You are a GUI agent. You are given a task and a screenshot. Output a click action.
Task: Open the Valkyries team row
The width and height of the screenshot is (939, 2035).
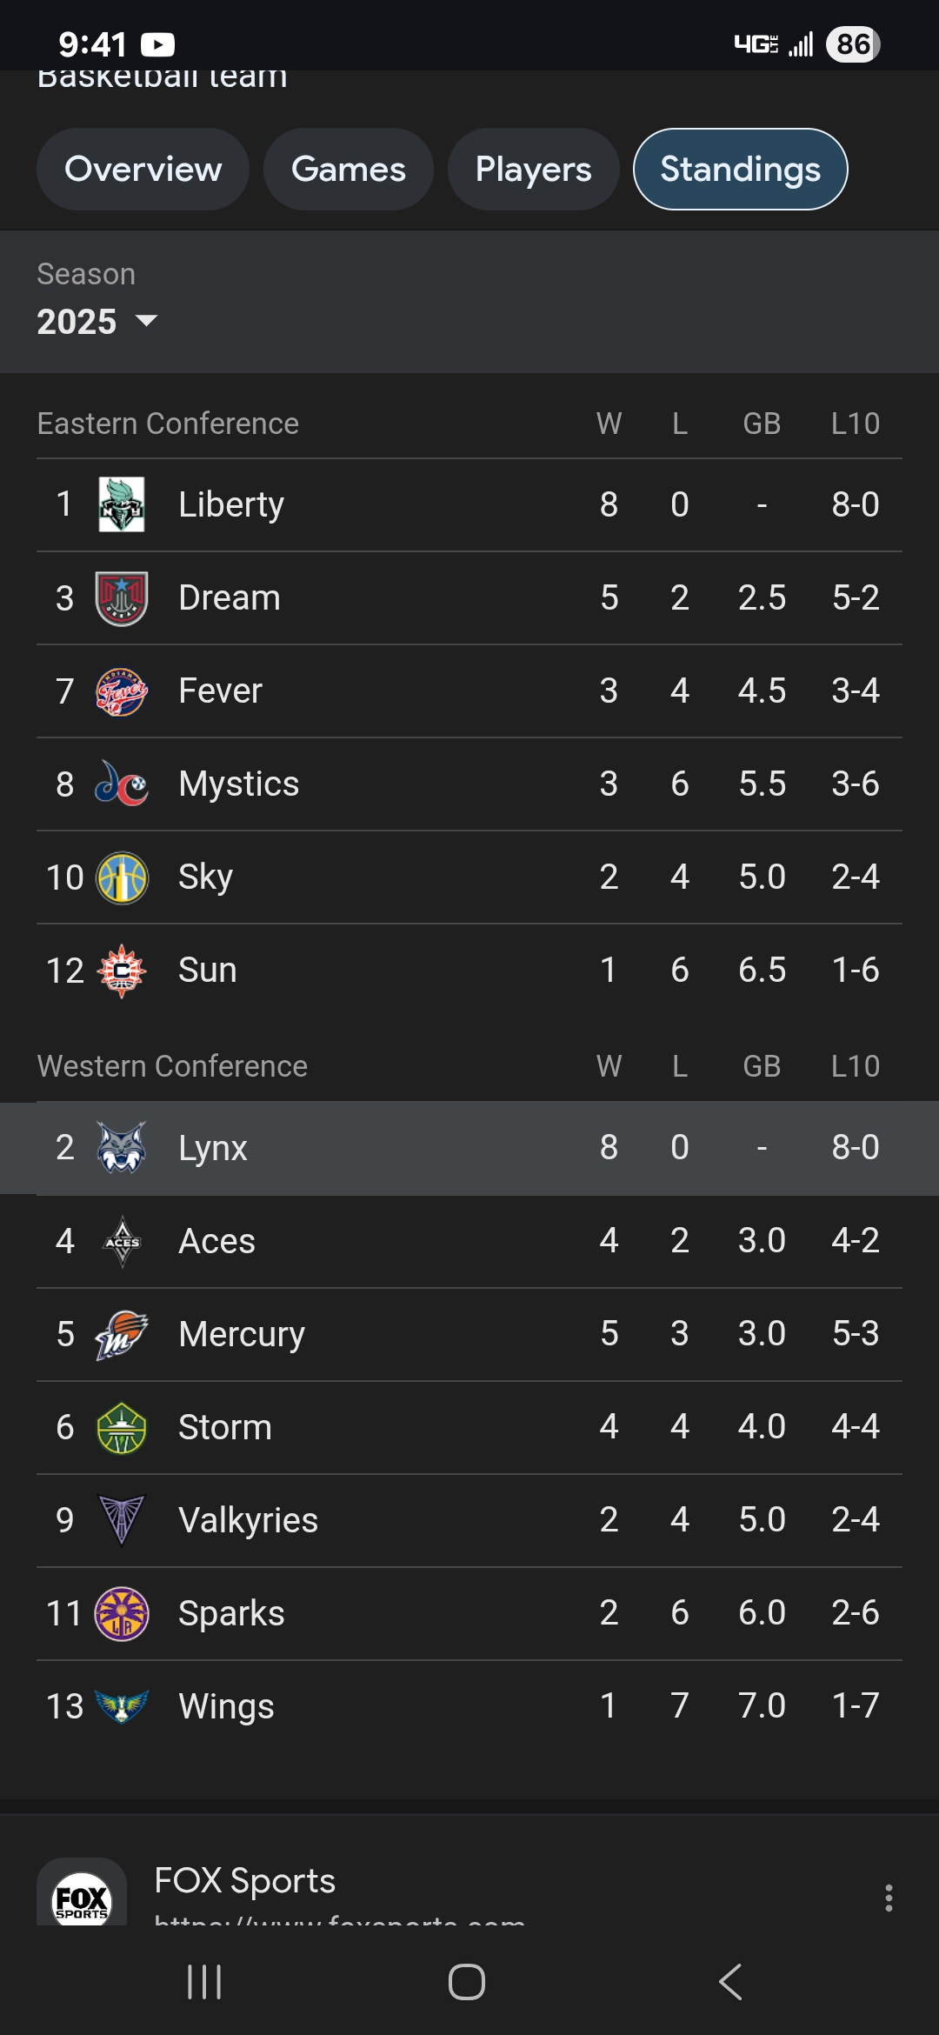[469, 1520]
